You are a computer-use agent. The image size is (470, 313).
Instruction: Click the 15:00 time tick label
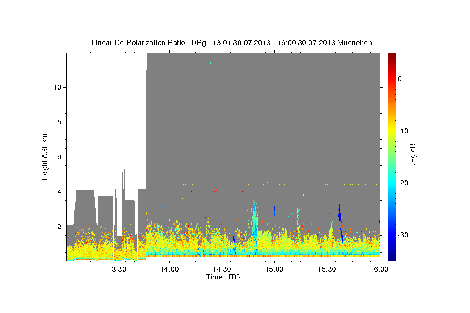tap(274, 269)
